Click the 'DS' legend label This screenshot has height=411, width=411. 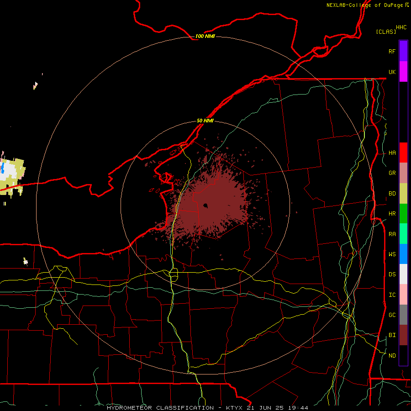click(392, 274)
